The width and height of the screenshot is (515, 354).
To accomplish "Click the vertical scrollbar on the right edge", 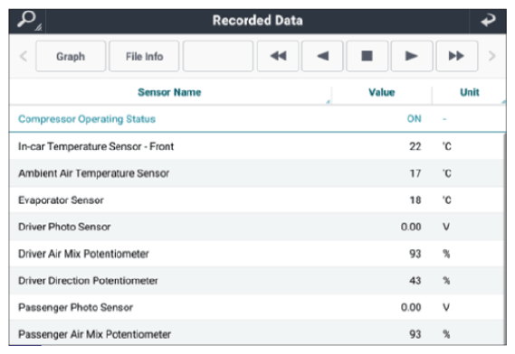I will [505, 238].
